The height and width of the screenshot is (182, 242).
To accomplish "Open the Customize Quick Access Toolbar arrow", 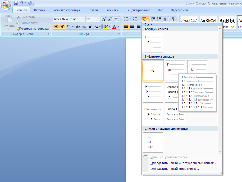I will coord(38,3).
